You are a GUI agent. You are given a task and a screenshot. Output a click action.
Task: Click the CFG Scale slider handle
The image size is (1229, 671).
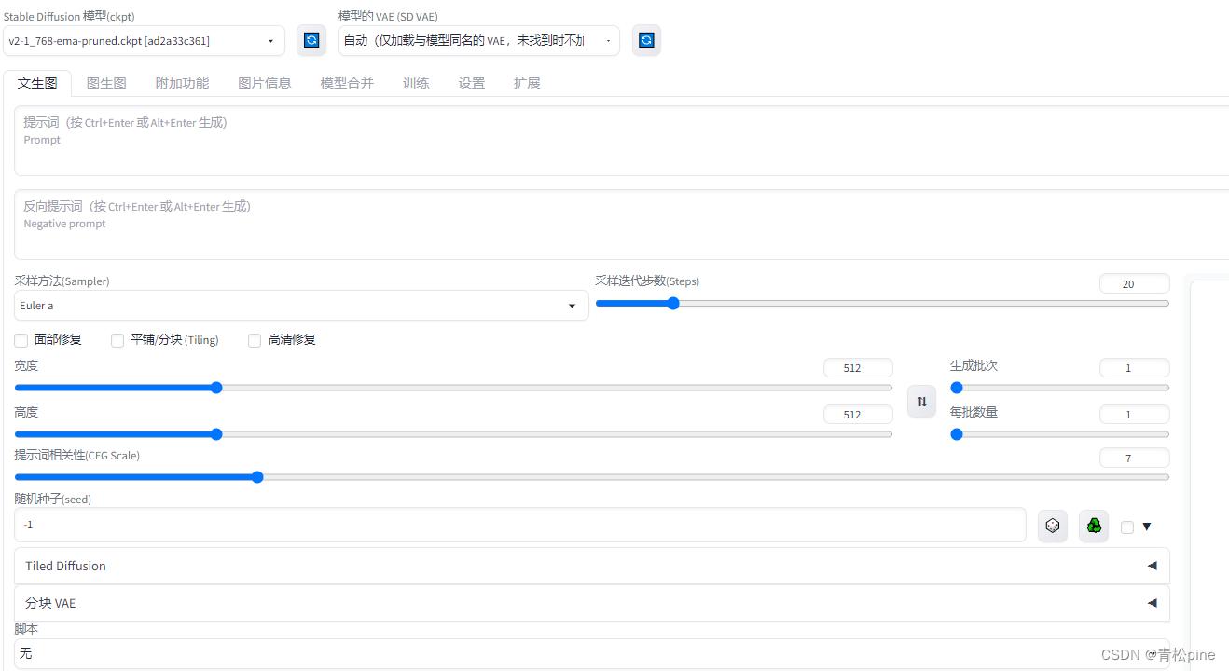[257, 477]
